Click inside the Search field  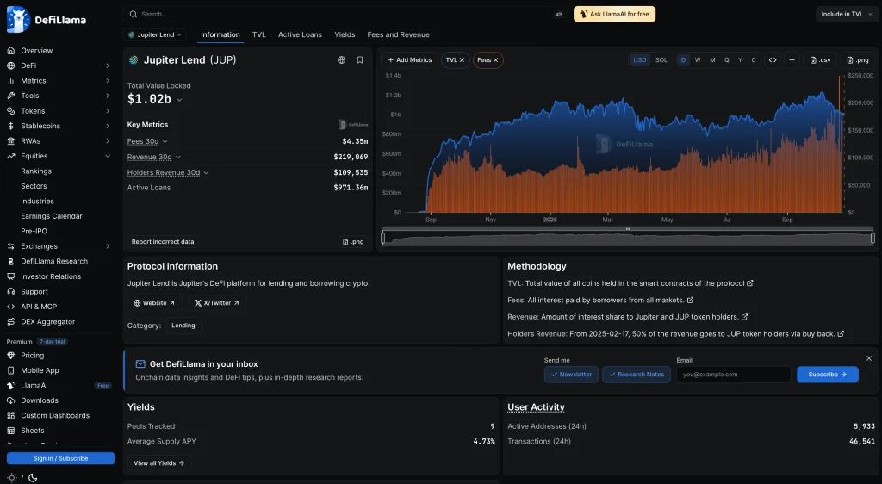tap(345, 14)
